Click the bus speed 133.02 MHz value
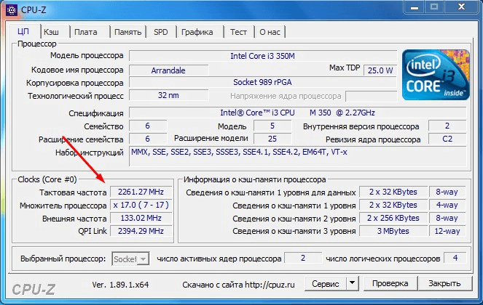The width and height of the screenshot is (483, 305). 141,218
